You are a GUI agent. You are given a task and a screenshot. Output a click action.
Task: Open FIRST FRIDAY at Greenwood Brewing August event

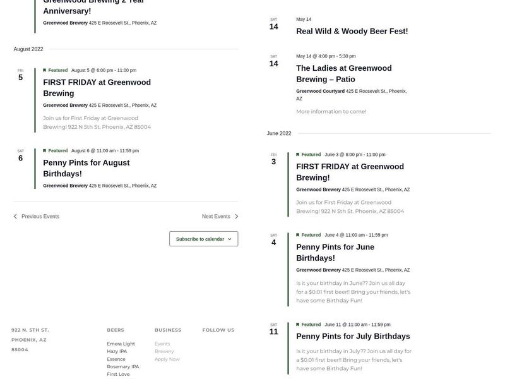coord(97,88)
